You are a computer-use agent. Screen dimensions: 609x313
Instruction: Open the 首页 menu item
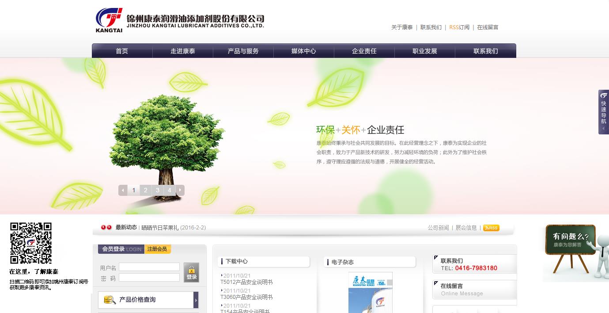pyautogui.click(x=122, y=51)
